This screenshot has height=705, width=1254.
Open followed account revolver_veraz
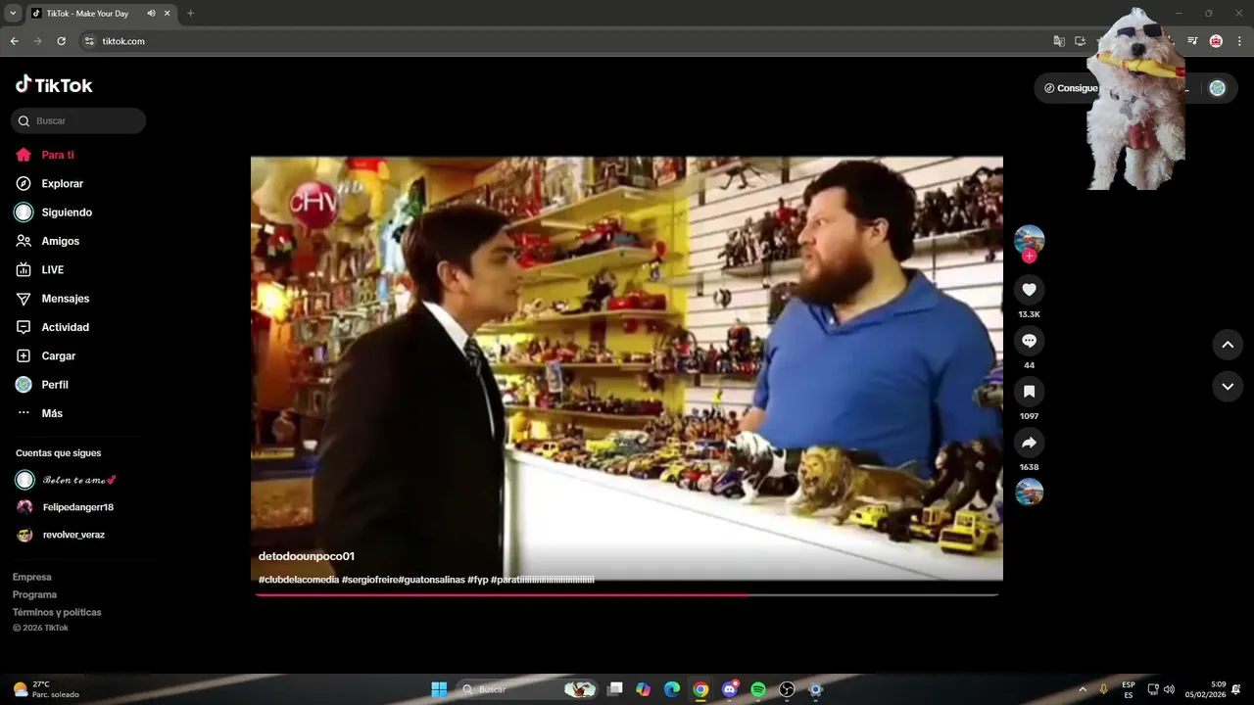coord(61,535)
